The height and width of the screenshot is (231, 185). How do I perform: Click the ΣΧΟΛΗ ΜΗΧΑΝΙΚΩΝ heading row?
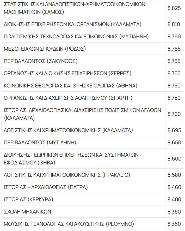coord(27,212)
